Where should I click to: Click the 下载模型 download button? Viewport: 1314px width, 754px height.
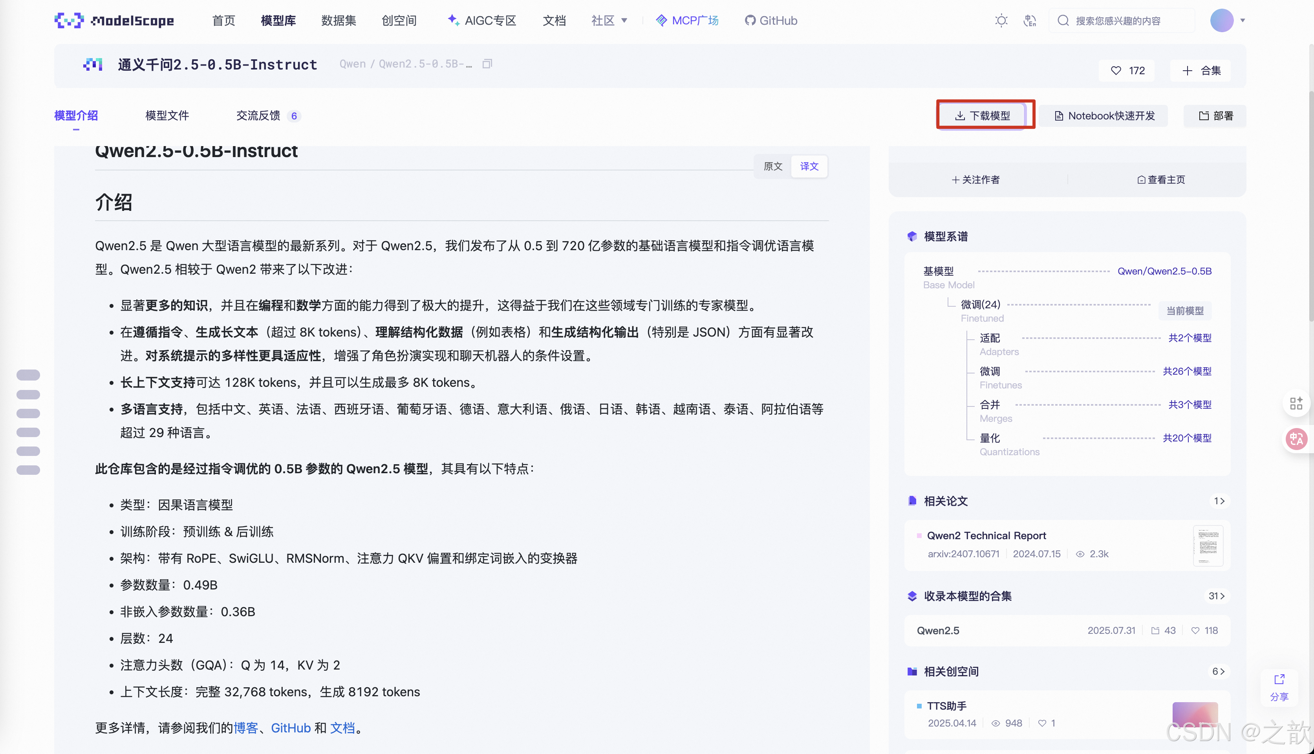pos(982,115)
